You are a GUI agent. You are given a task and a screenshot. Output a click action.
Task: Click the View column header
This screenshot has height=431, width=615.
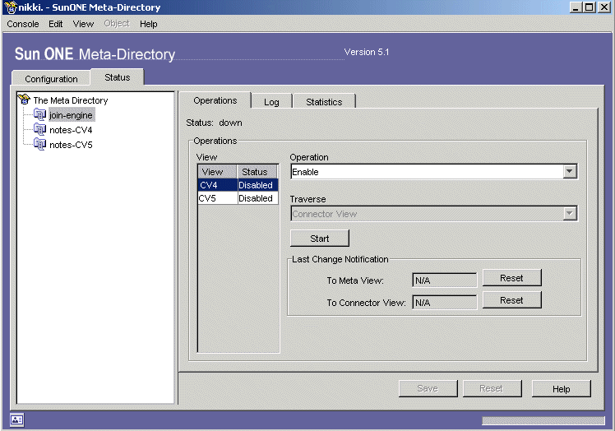(x=217, y=172)
